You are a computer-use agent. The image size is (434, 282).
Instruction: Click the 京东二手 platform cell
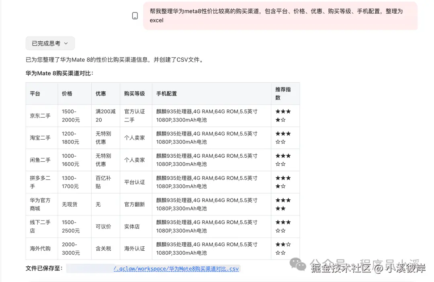pyautogui.click(x=42, y=116)
